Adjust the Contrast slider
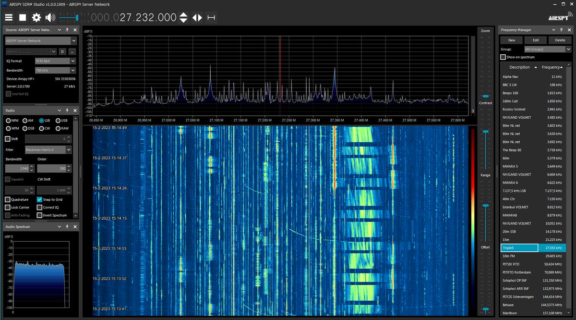The width and height of the screenshot is (576, 320). [485, 131]
